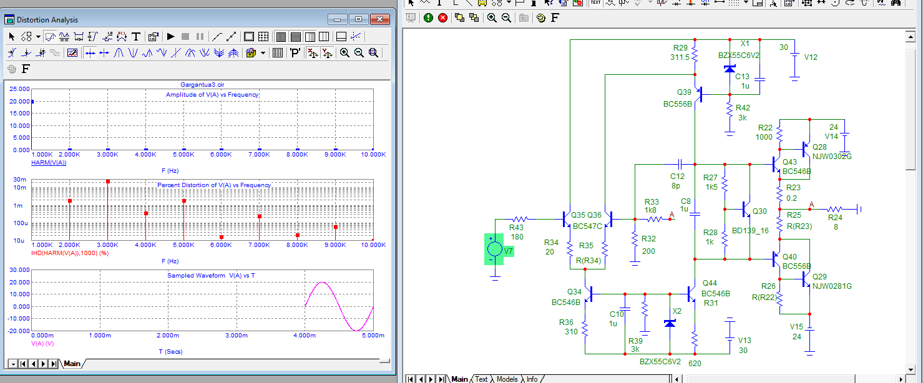Open dropdown arrow beside the shapes tool
Screen dimensions: 923x383
38,36
